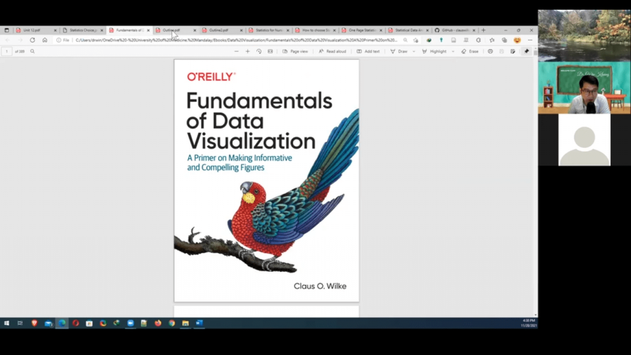The width and height of the screenshot is (631, 355).
Task: Open Opera browser from taskbar
Action: tap(76, 323)
